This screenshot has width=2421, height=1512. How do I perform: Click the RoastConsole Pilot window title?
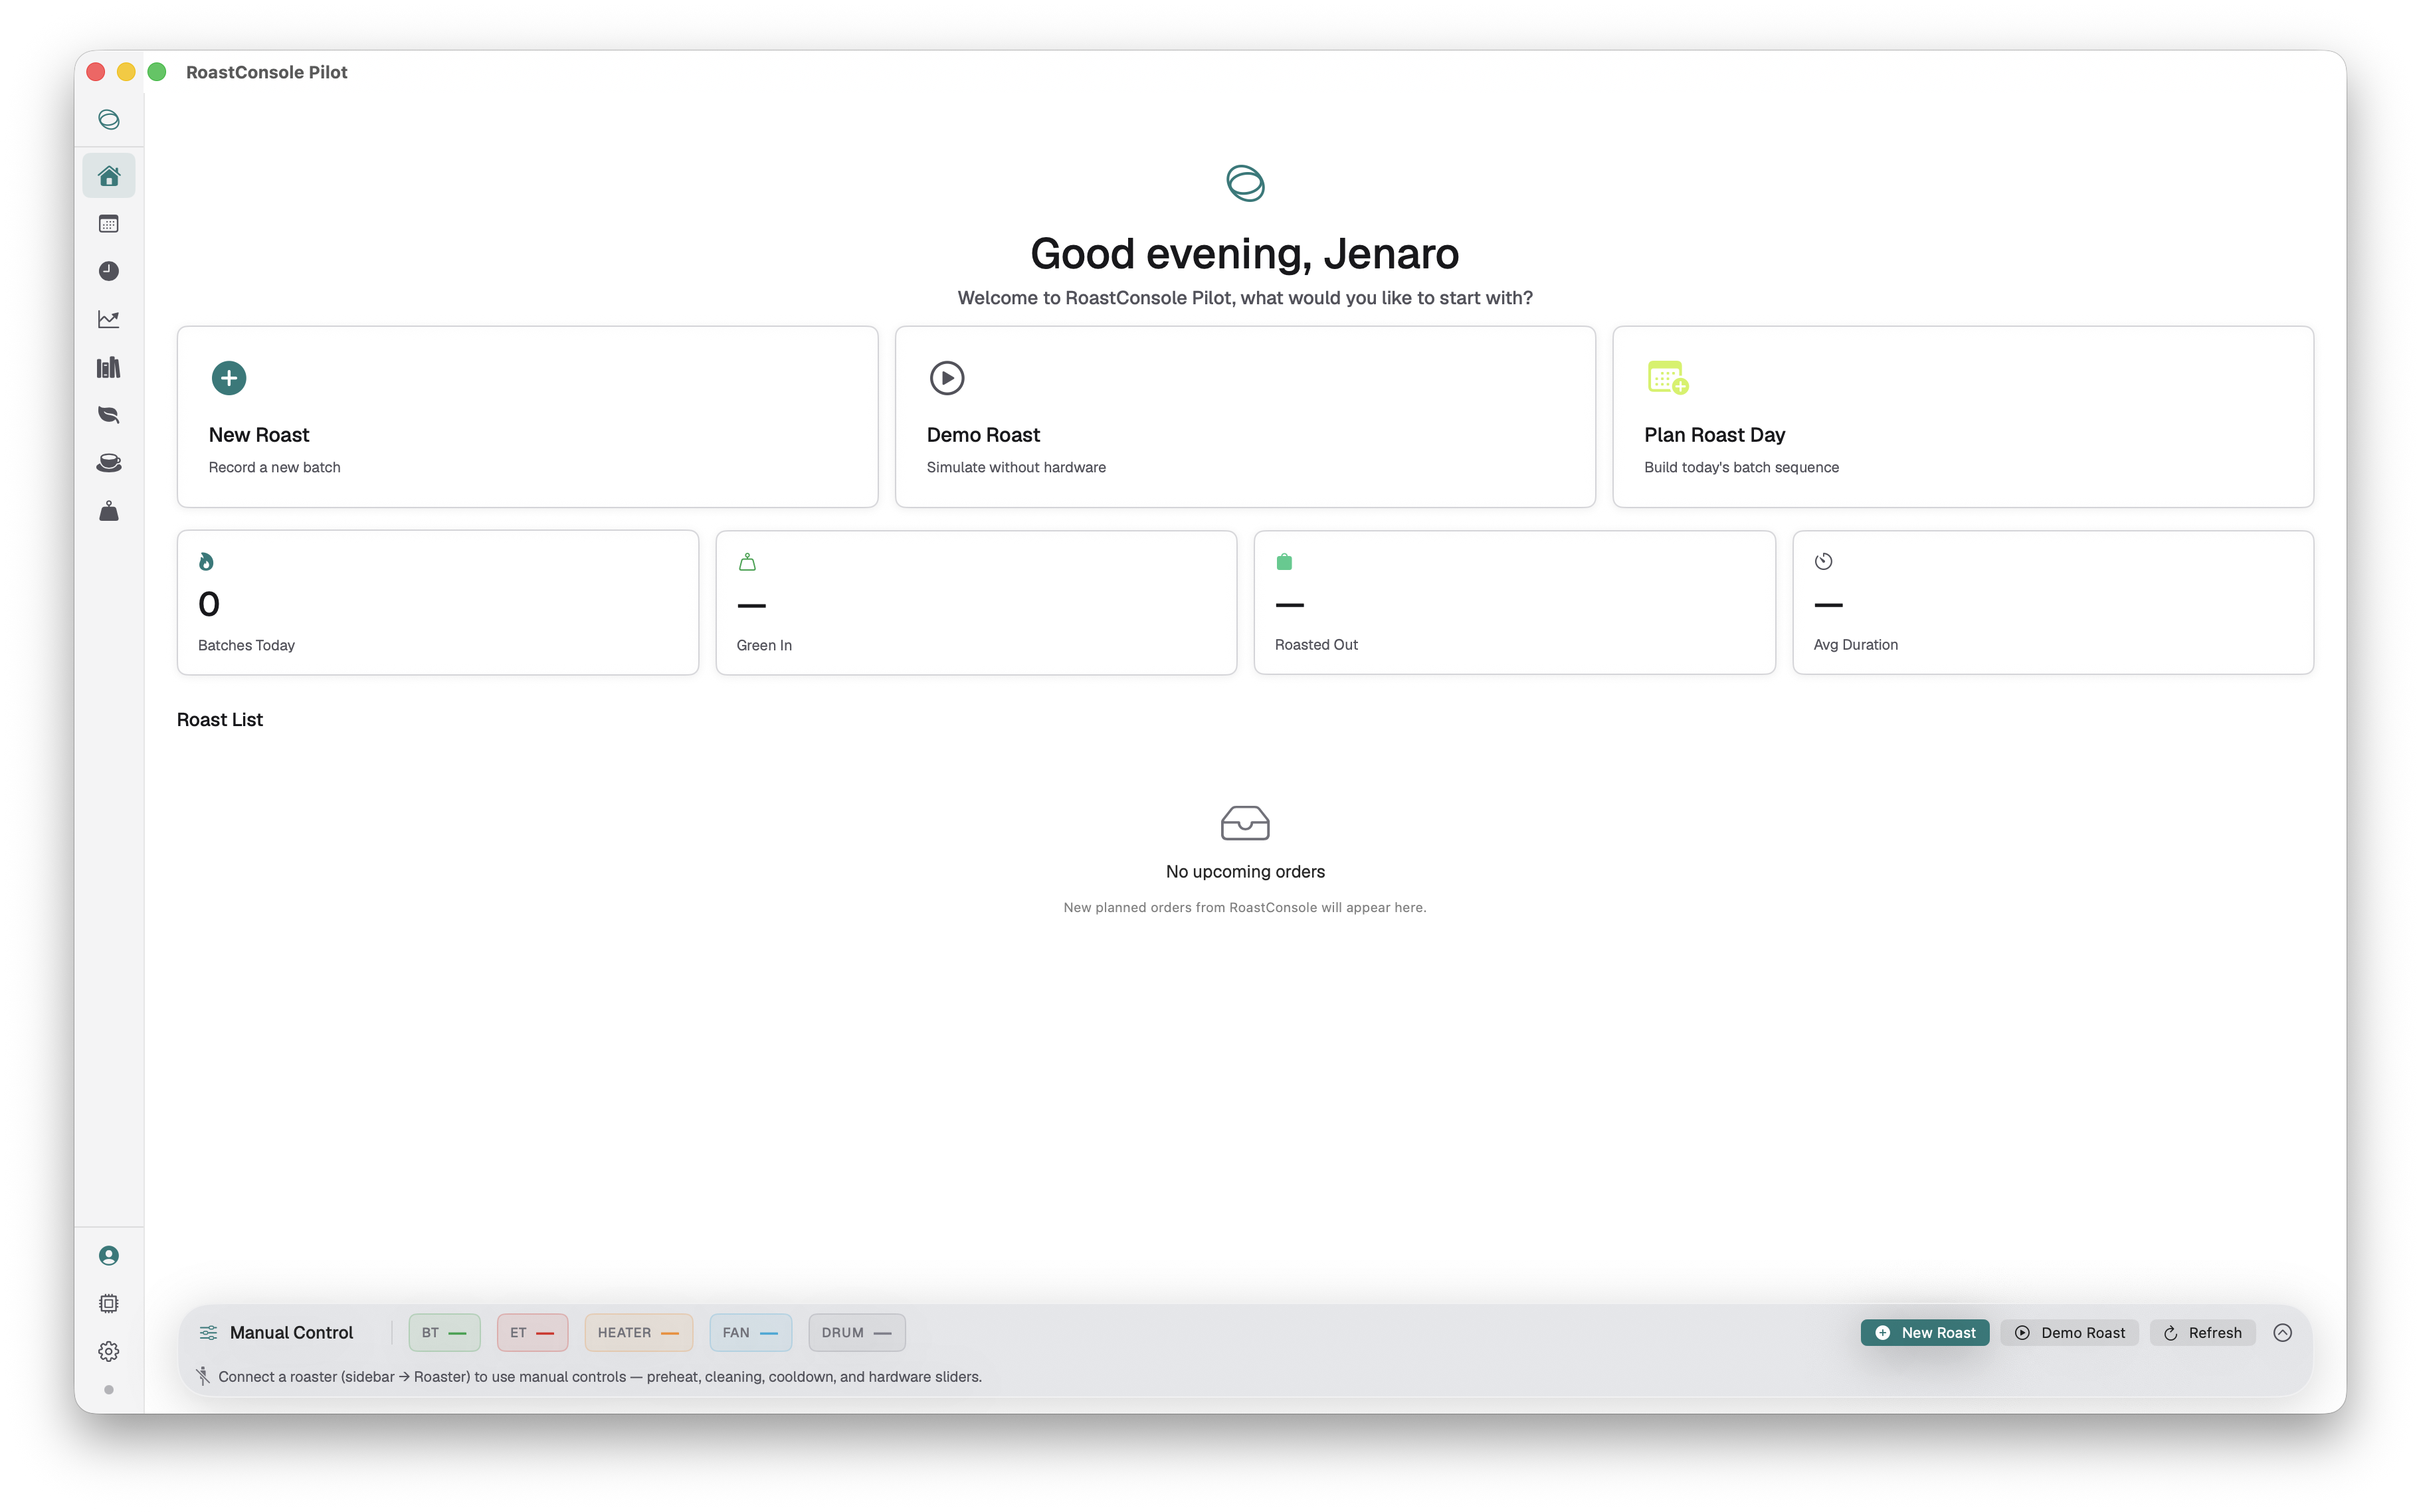pyautogui.click(x=266, y=72)
